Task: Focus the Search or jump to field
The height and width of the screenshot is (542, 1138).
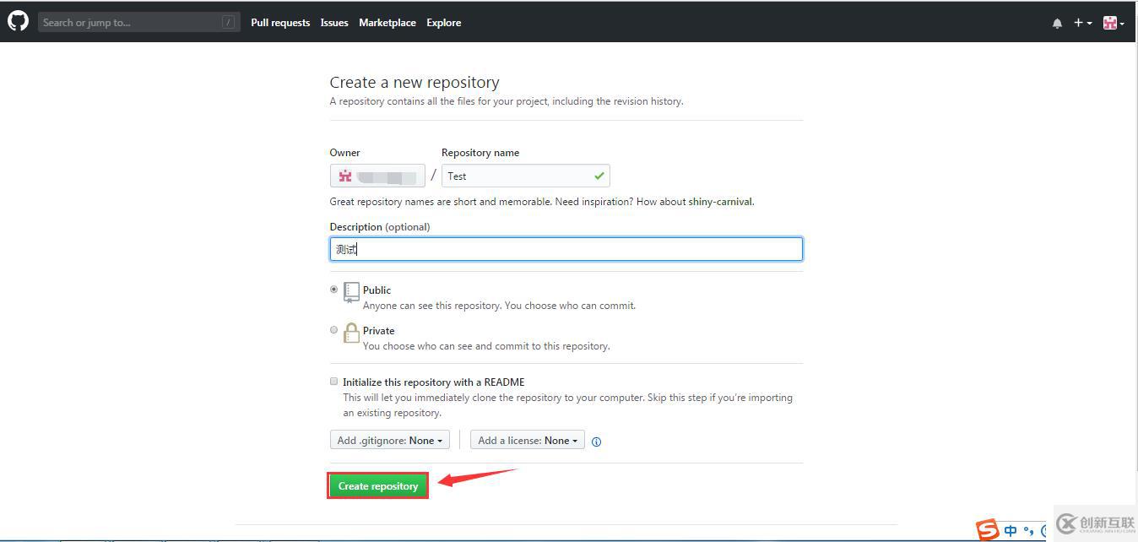Action: (139, 22)
